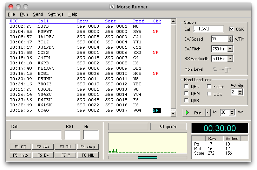Click the UTC column header
Screen dimensions: 257x170
(14, 21)
